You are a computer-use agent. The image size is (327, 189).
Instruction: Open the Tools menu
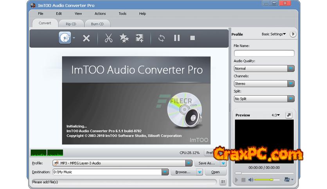pos(122,14)
